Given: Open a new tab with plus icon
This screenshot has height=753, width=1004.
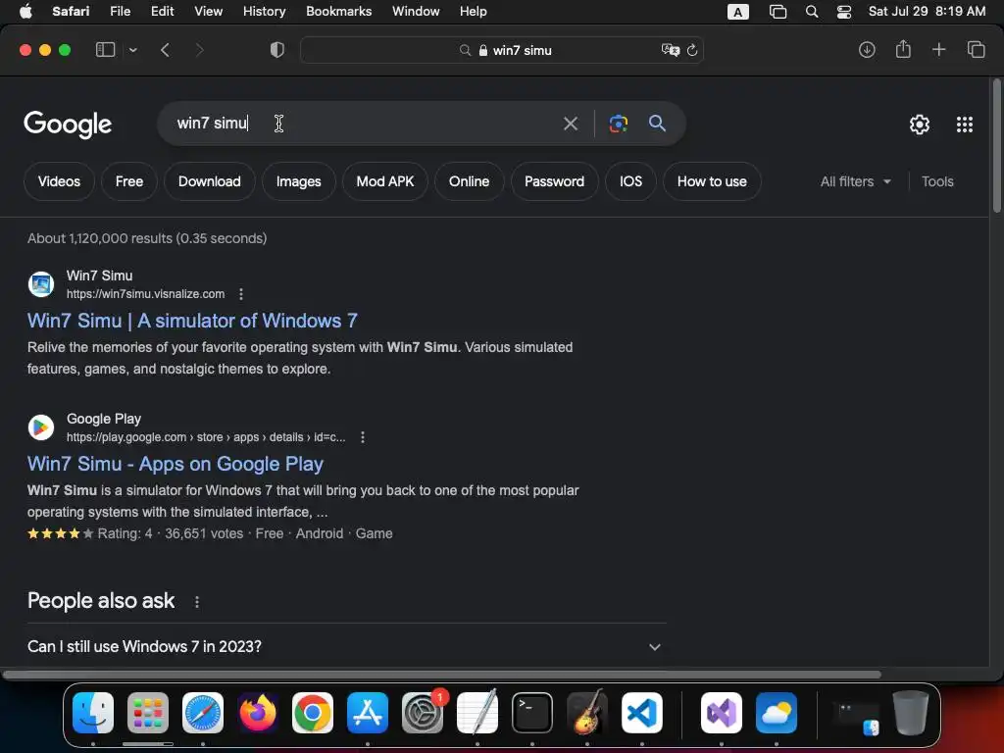Looking at the screenshot, I should coord(938,49).
